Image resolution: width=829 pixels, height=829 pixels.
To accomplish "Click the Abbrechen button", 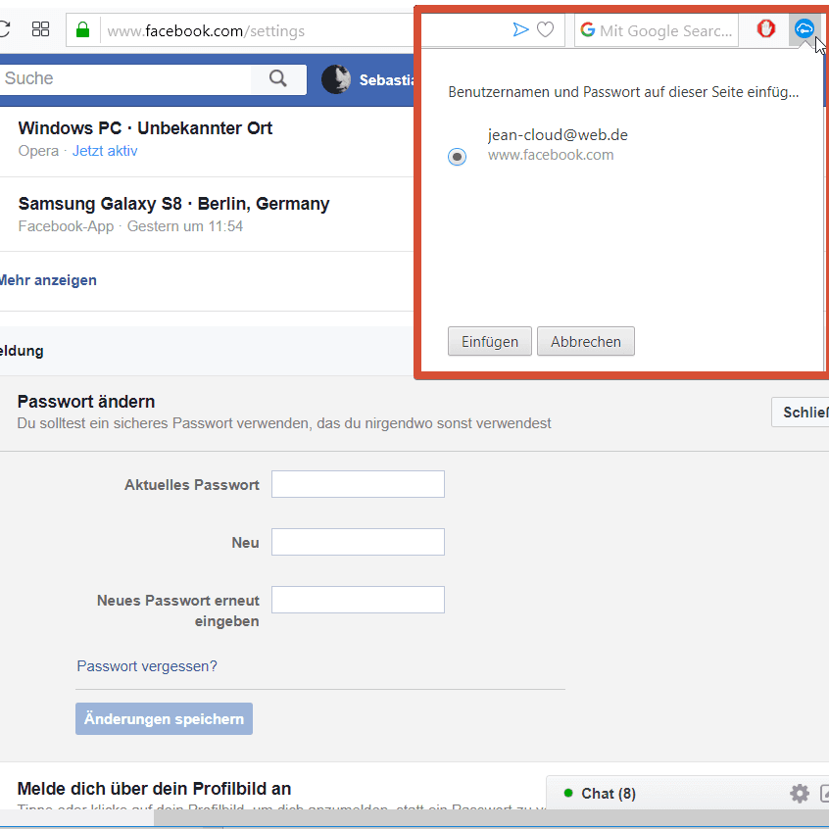I will pos(586,342).
